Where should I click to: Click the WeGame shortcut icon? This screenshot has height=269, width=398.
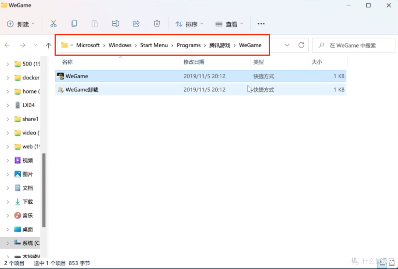click(x=60, y=76)
